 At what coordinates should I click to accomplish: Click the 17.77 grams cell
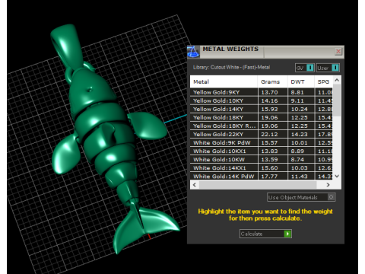click(x=273, y=176)
